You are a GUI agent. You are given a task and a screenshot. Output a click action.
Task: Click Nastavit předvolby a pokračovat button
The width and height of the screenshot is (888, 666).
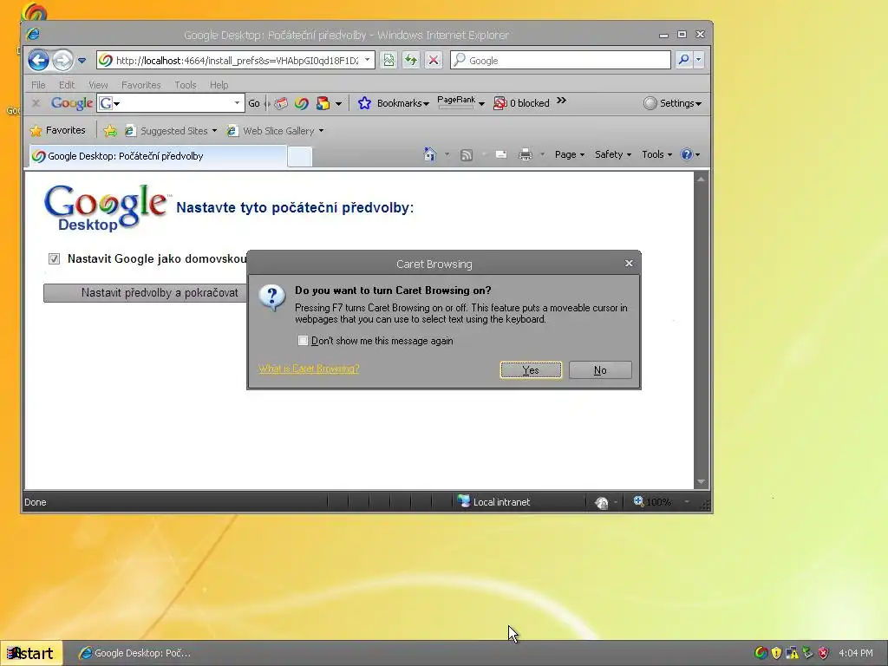tap(146, 293)
